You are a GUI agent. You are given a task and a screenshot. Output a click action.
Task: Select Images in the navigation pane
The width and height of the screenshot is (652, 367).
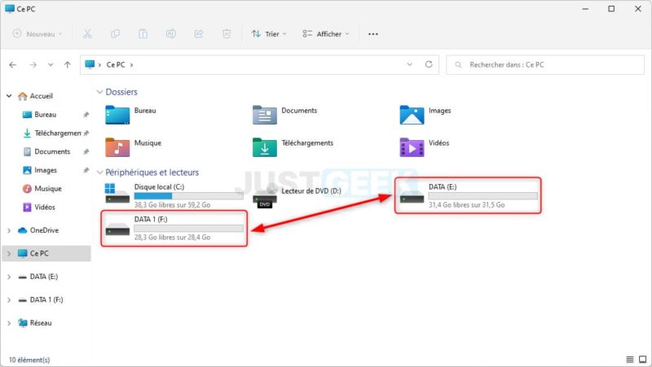[46, 170]
